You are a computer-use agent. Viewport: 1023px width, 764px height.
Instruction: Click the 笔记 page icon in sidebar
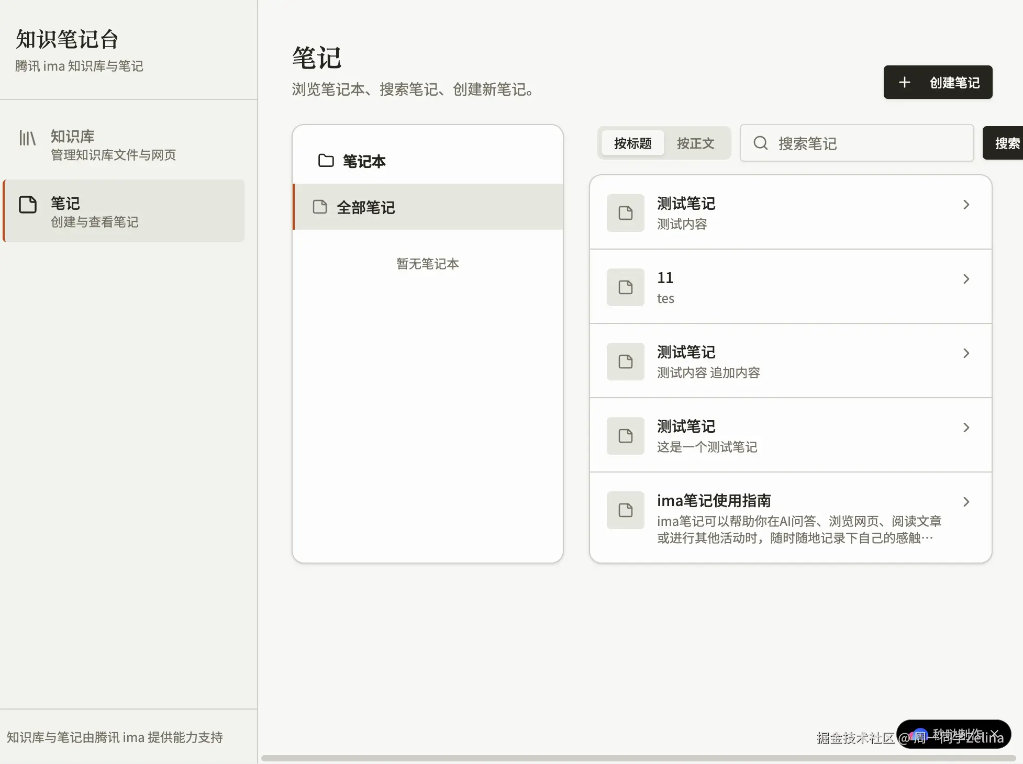28,205
